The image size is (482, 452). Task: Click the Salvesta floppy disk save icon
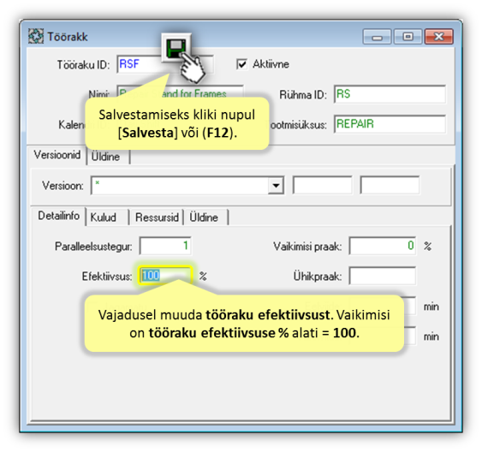tap(176, 48)
